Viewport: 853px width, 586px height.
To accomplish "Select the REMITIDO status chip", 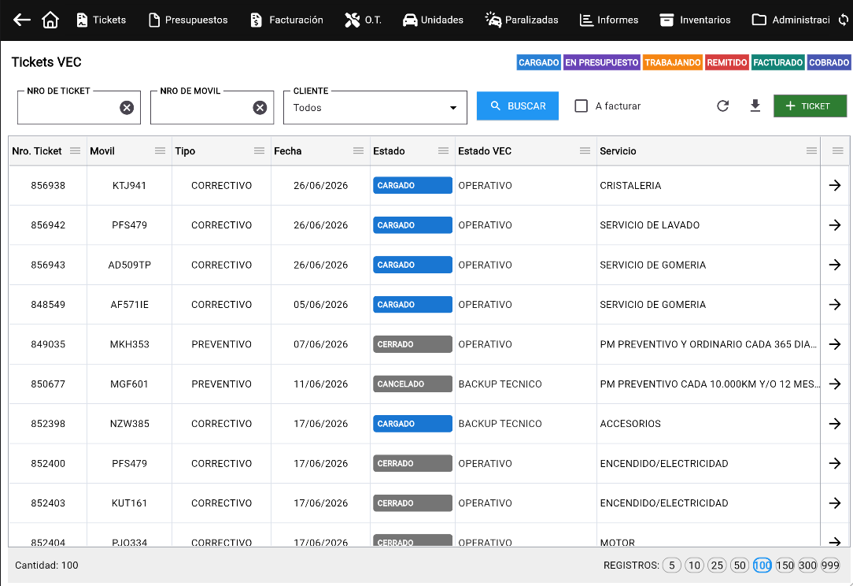I will point(727,62).
